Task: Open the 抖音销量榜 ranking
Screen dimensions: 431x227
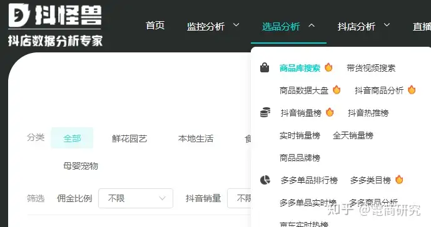Action: (301, 113)
